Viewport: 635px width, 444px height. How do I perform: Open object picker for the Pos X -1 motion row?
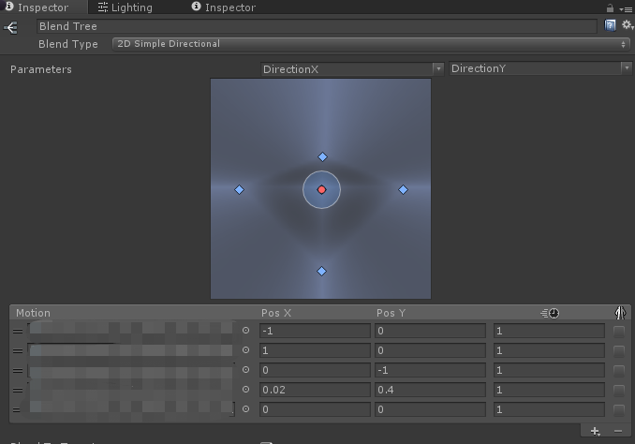pos(245,331)
